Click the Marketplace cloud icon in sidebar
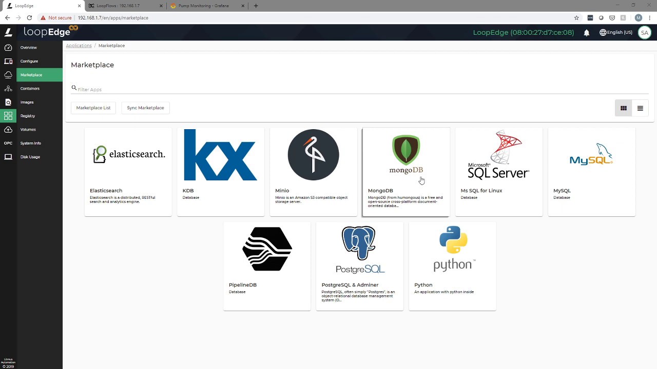 (8, 75)
